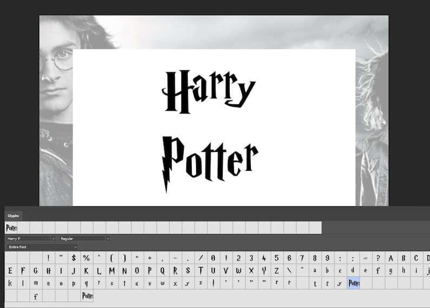Select the digit 6 glyph
The height and width of the screenshot is (308, 430).
click(x=289, y=258)
